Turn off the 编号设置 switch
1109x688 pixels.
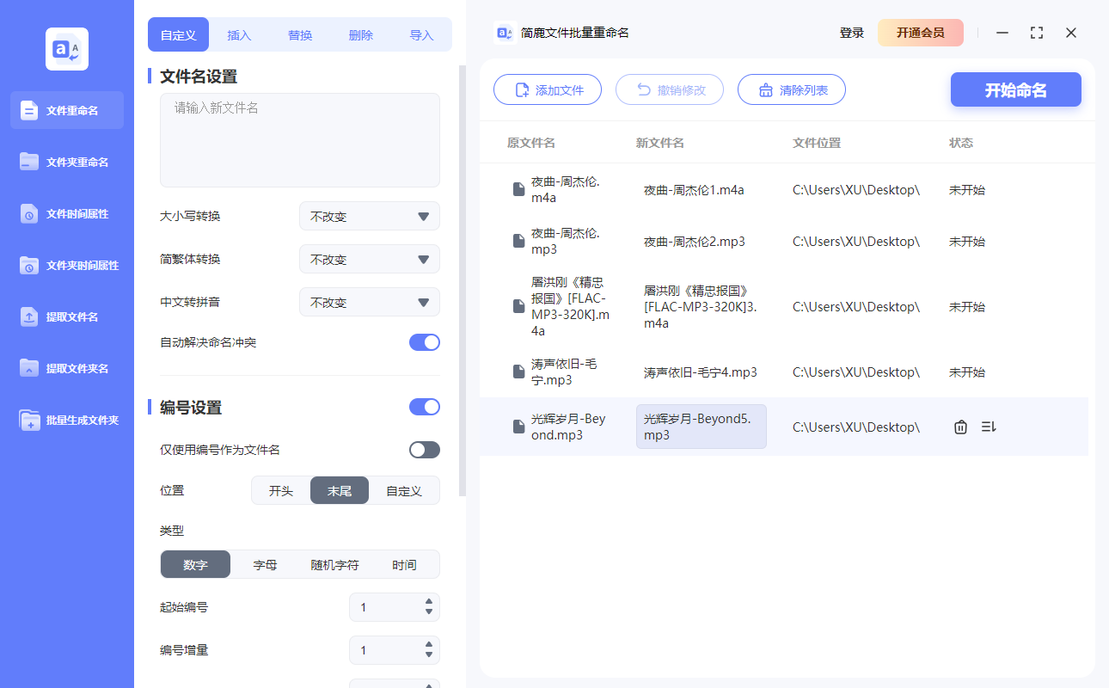click(x=424, y=406)
